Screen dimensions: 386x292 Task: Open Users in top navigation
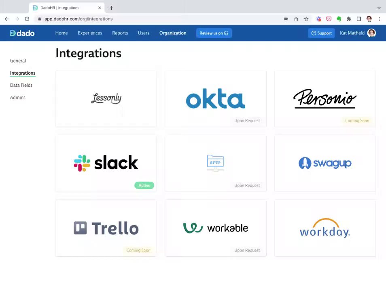[x=144, y=33]
